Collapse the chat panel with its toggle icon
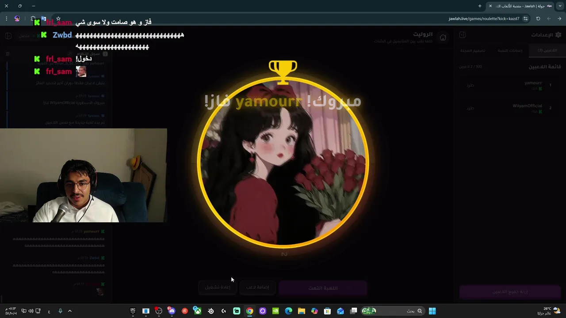This screenshot has width=566, height=318. [8, 36]
